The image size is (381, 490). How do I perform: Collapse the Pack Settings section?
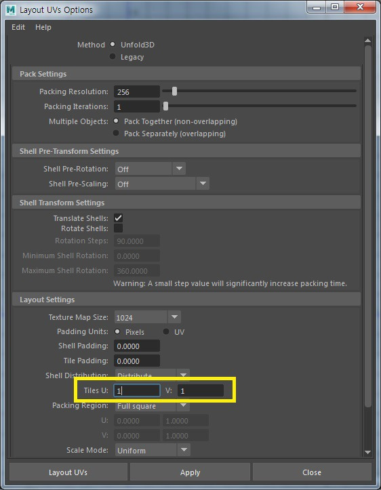[x=186, y=74]
